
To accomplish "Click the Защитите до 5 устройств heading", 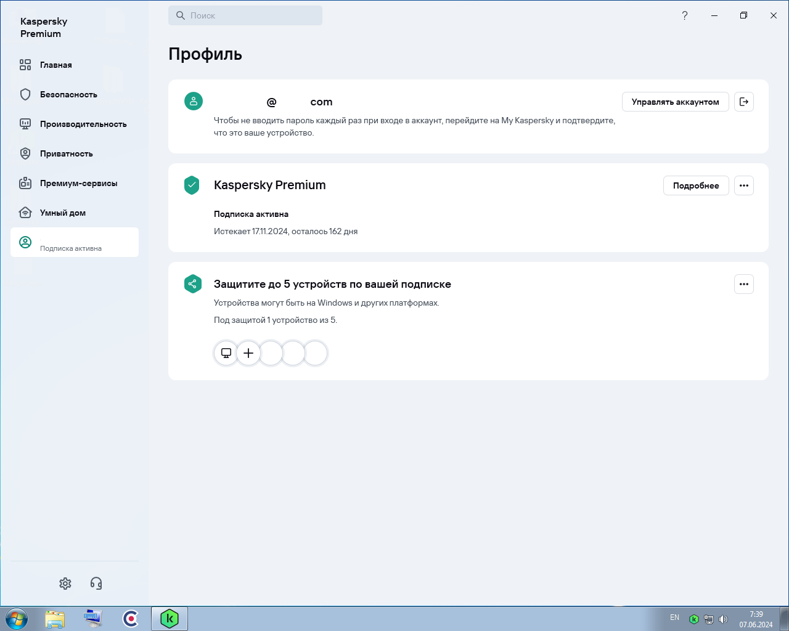I will [x=332, y=284].
